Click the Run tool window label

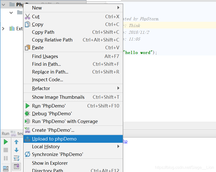click(5, 133)
